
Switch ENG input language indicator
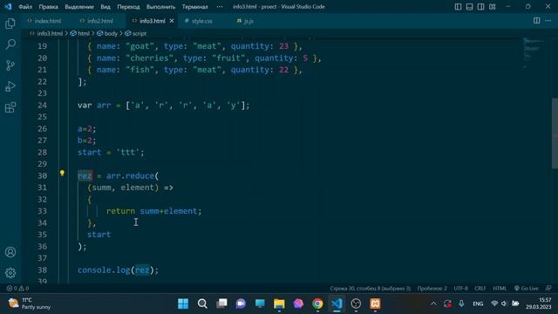(x=478, y=304)
